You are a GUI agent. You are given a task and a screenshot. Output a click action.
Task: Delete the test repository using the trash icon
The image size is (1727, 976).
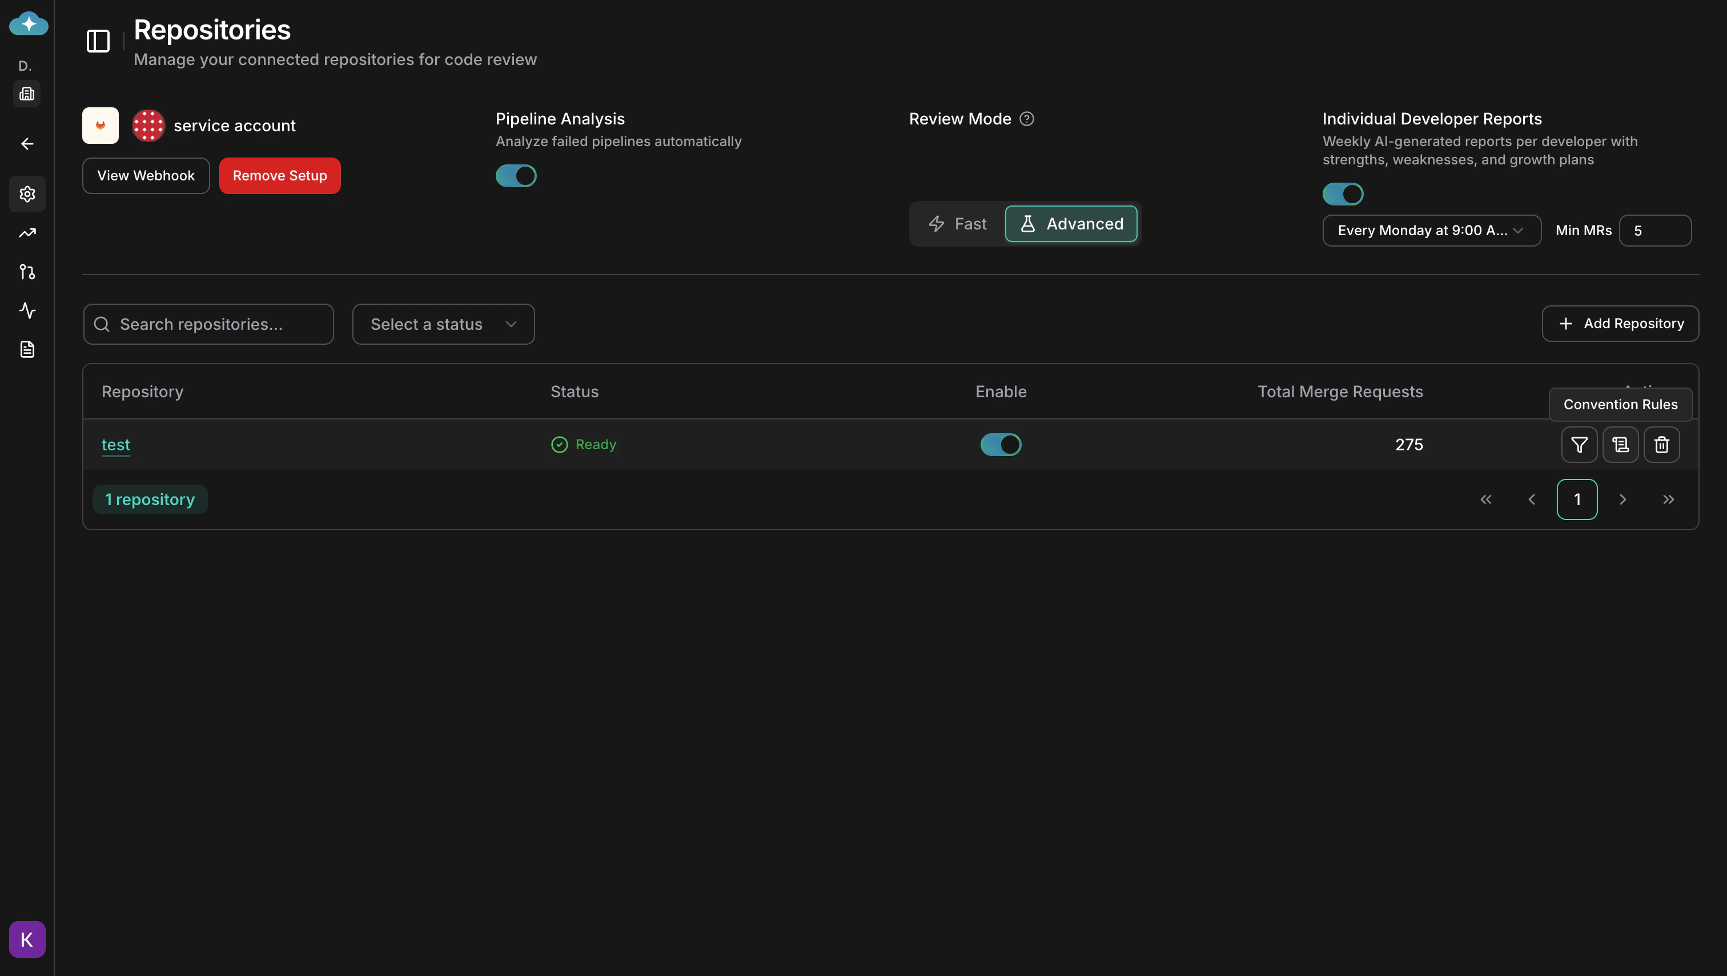(1661, 445)
